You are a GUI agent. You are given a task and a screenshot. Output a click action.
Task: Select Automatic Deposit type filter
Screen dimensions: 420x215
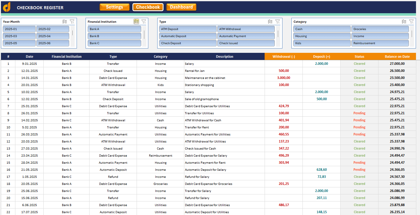[188, 36]
